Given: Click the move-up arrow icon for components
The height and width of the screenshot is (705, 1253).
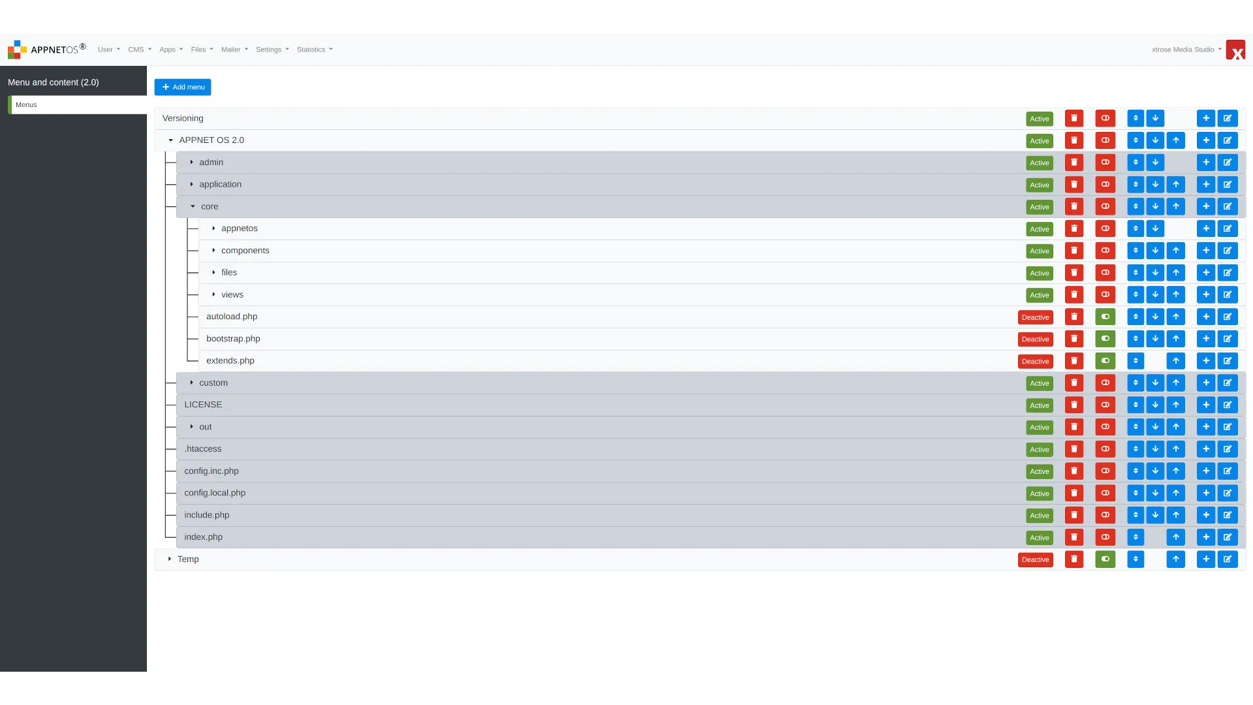Looking at the screenshot, I should click(x=1175, y=251).
